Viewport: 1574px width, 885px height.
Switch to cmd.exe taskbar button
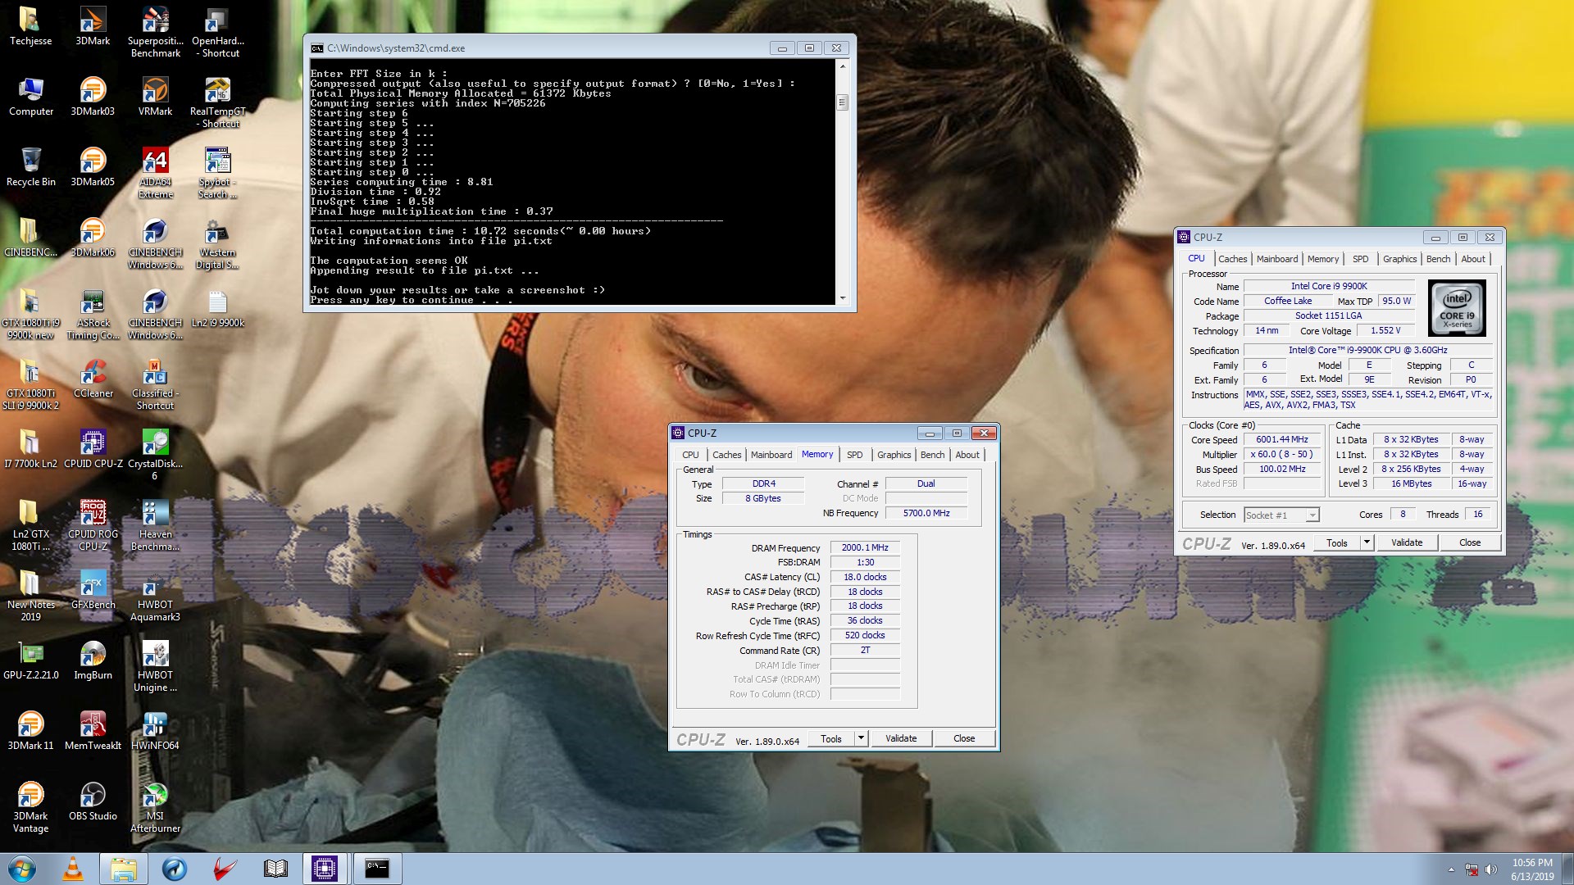point(377,869)
